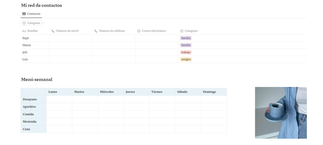Click the select icon on Categoría column header
This screenshot has height=145, width=323.
point(182,31)
